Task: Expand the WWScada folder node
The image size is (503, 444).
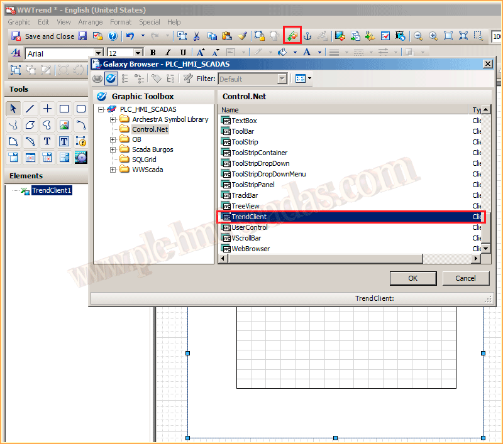Action: pos(113,170)
